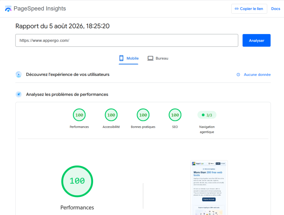Screen dimensions: 284x215
Task: Switch to the Mobile tab
Action: pyautogui.click(x=129, y=58)
